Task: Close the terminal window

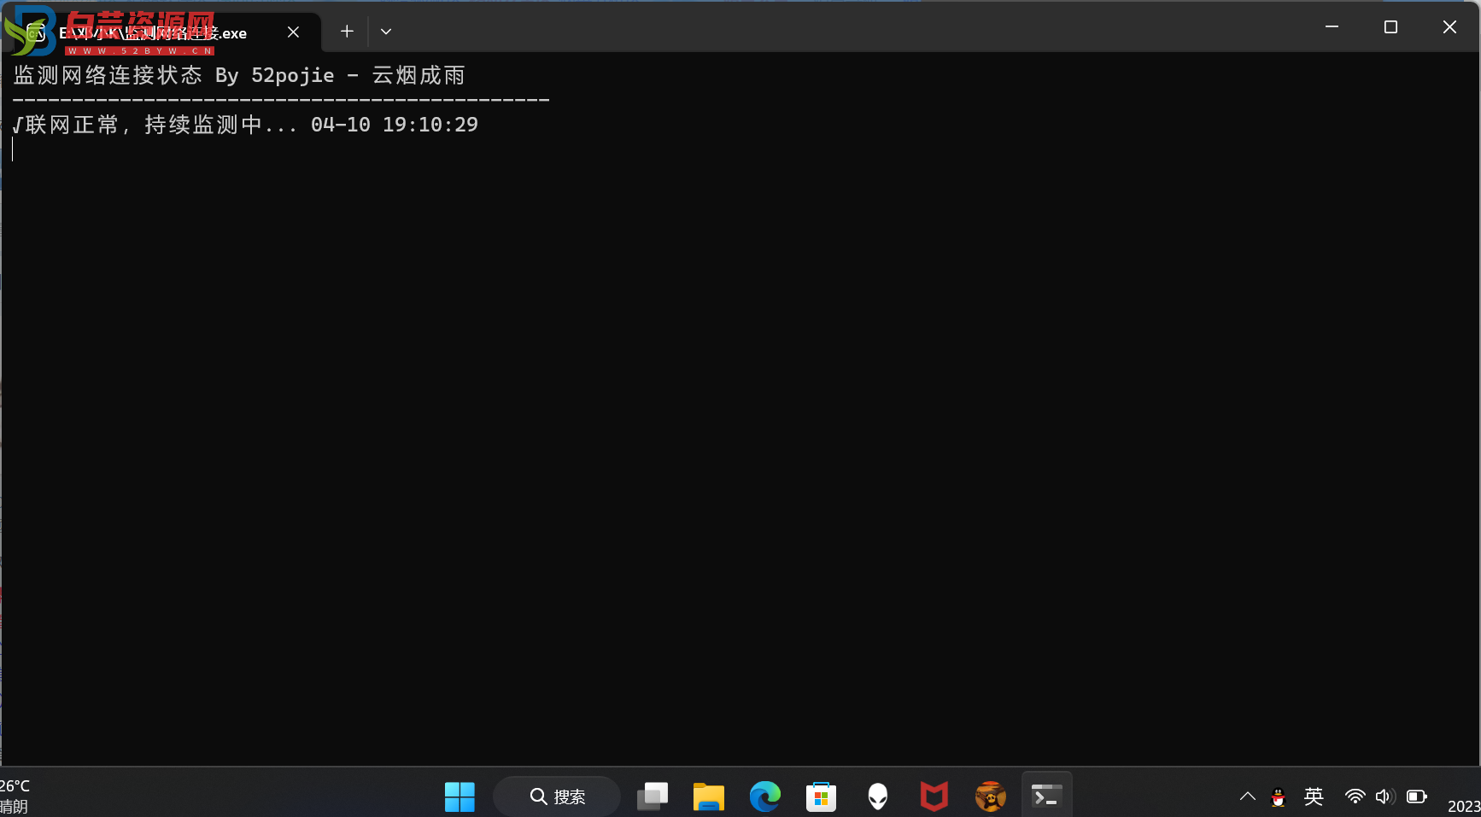Action: click(x=1449, y=27)
